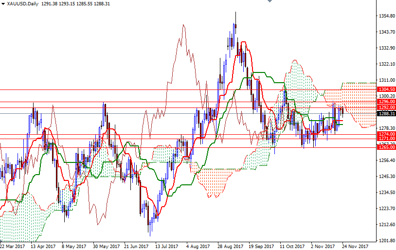This screenshot has height=250, width=396.
Task: Click the 1311.00 price scale value
Action: 386,80
